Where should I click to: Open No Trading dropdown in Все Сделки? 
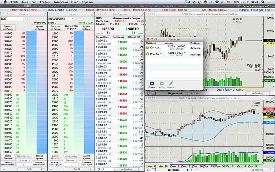tap(127, 169)
